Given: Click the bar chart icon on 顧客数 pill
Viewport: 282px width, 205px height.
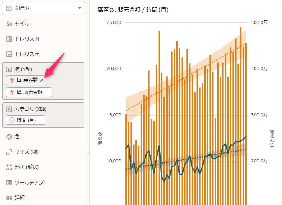Looking at the screenshot, I should [x=19, y=80].
